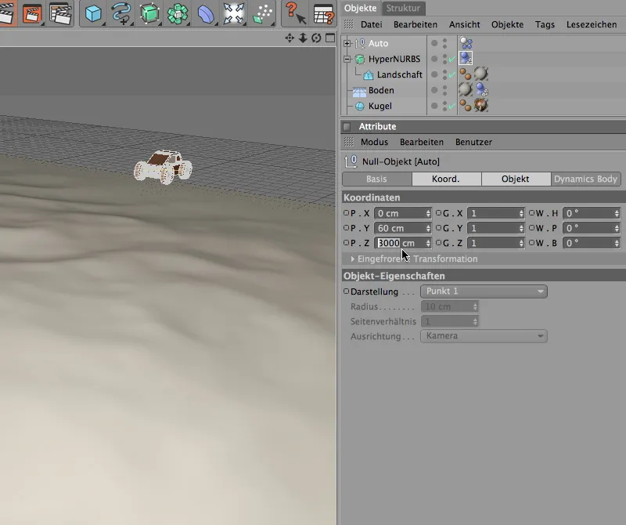Expand the Eingefrorene Transformation section
Screen dimensions: 626x525
pyautogui.click(x=353, y=259)
